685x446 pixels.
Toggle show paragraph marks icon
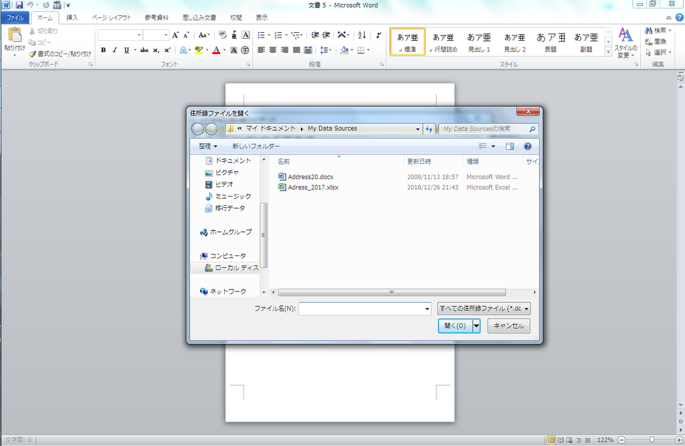[379, 35]
